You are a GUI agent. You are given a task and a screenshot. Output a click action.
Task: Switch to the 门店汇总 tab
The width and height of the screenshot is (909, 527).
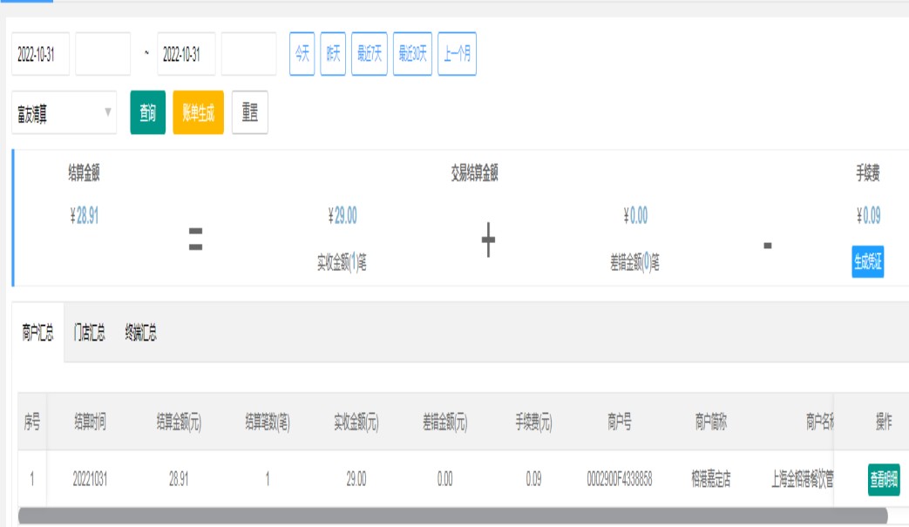tap(89, 333)
